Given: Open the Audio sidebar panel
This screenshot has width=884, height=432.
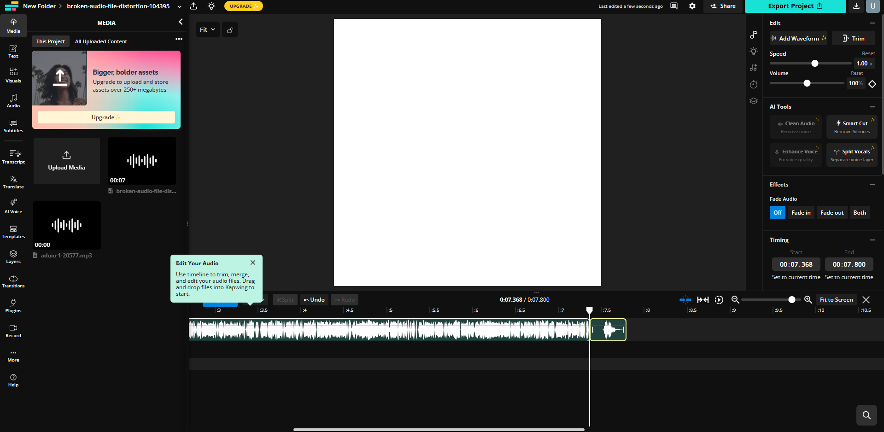Looking at the screenshot, I should click(x=13, y=101).
